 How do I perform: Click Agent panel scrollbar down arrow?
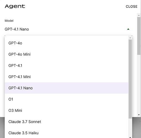coord(139,115)
